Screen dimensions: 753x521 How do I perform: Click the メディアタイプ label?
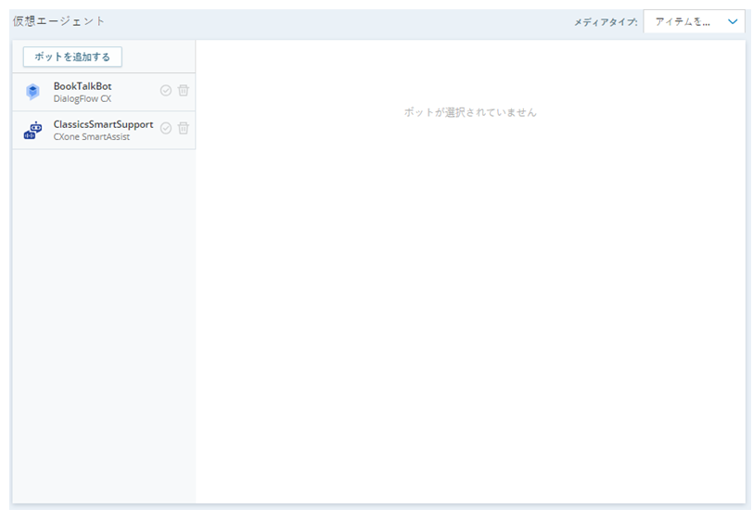coord(606,22)
